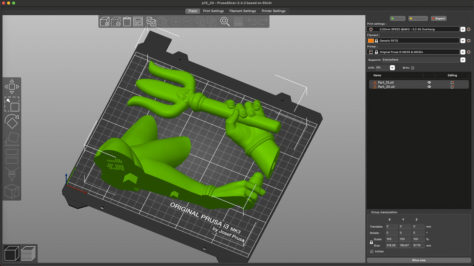Image resolution: width=474 pixels, height=266 pixels.
Task: Toggle visibility of Part_20.stl
Action: (429, 87)
